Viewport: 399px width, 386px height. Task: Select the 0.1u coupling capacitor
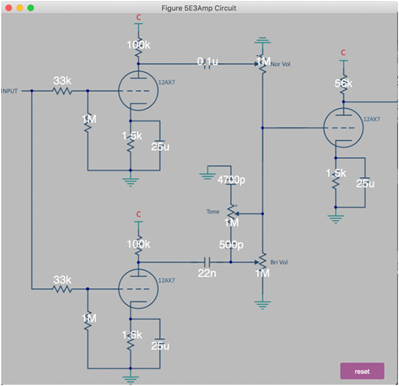coord(207,64)
